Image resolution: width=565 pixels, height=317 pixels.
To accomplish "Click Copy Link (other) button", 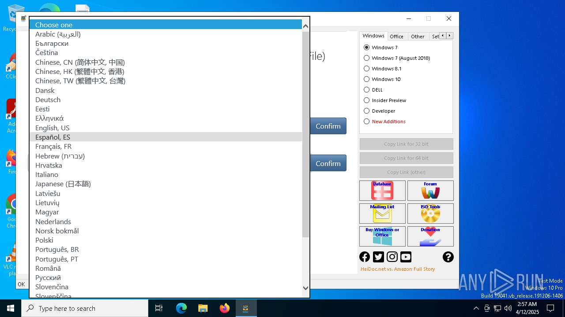I will [x=406, y=172].
